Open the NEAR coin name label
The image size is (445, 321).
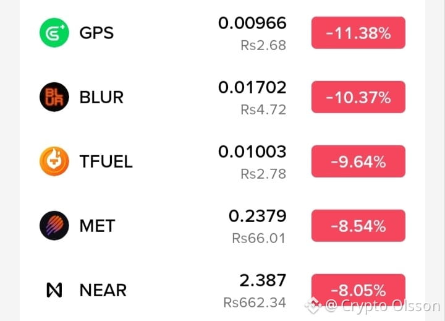click(x=103, y=290)
